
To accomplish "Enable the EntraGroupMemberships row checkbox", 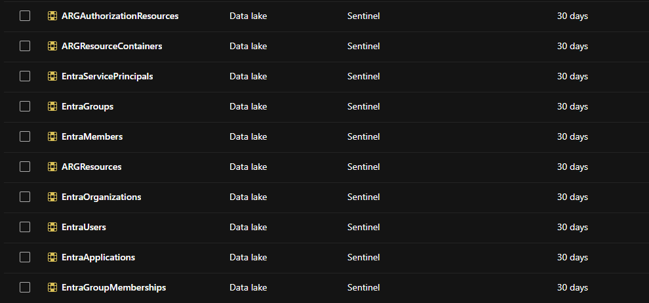I will point(25,287).
